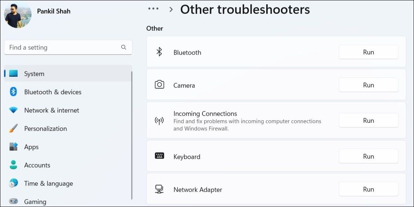Open the Apps settings section

[x=31, y=147]
